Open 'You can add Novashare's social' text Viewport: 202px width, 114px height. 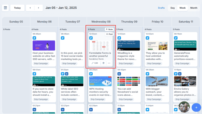[x=128, y=92]
